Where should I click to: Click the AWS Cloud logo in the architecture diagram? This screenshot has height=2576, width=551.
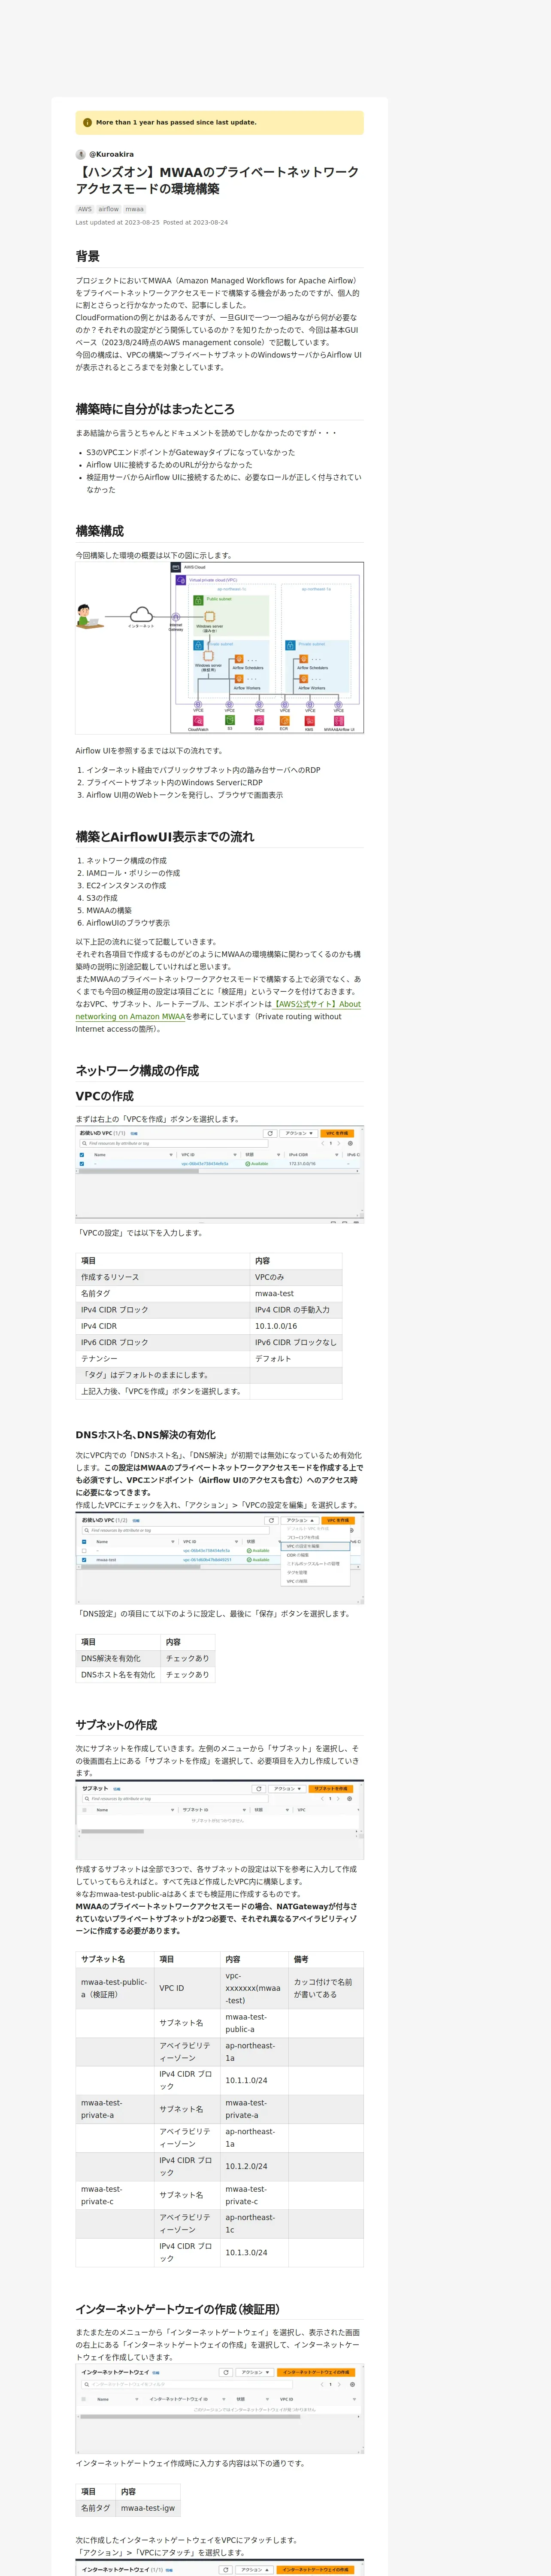click(176, 567)
